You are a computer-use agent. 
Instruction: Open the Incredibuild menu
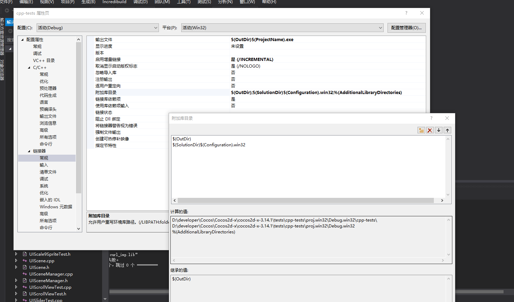(114, 2)
